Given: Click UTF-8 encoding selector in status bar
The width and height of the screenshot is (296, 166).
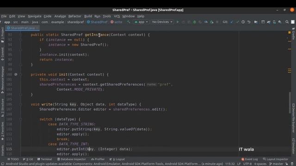Looking at the screenshot, I should tap(247, 164).
